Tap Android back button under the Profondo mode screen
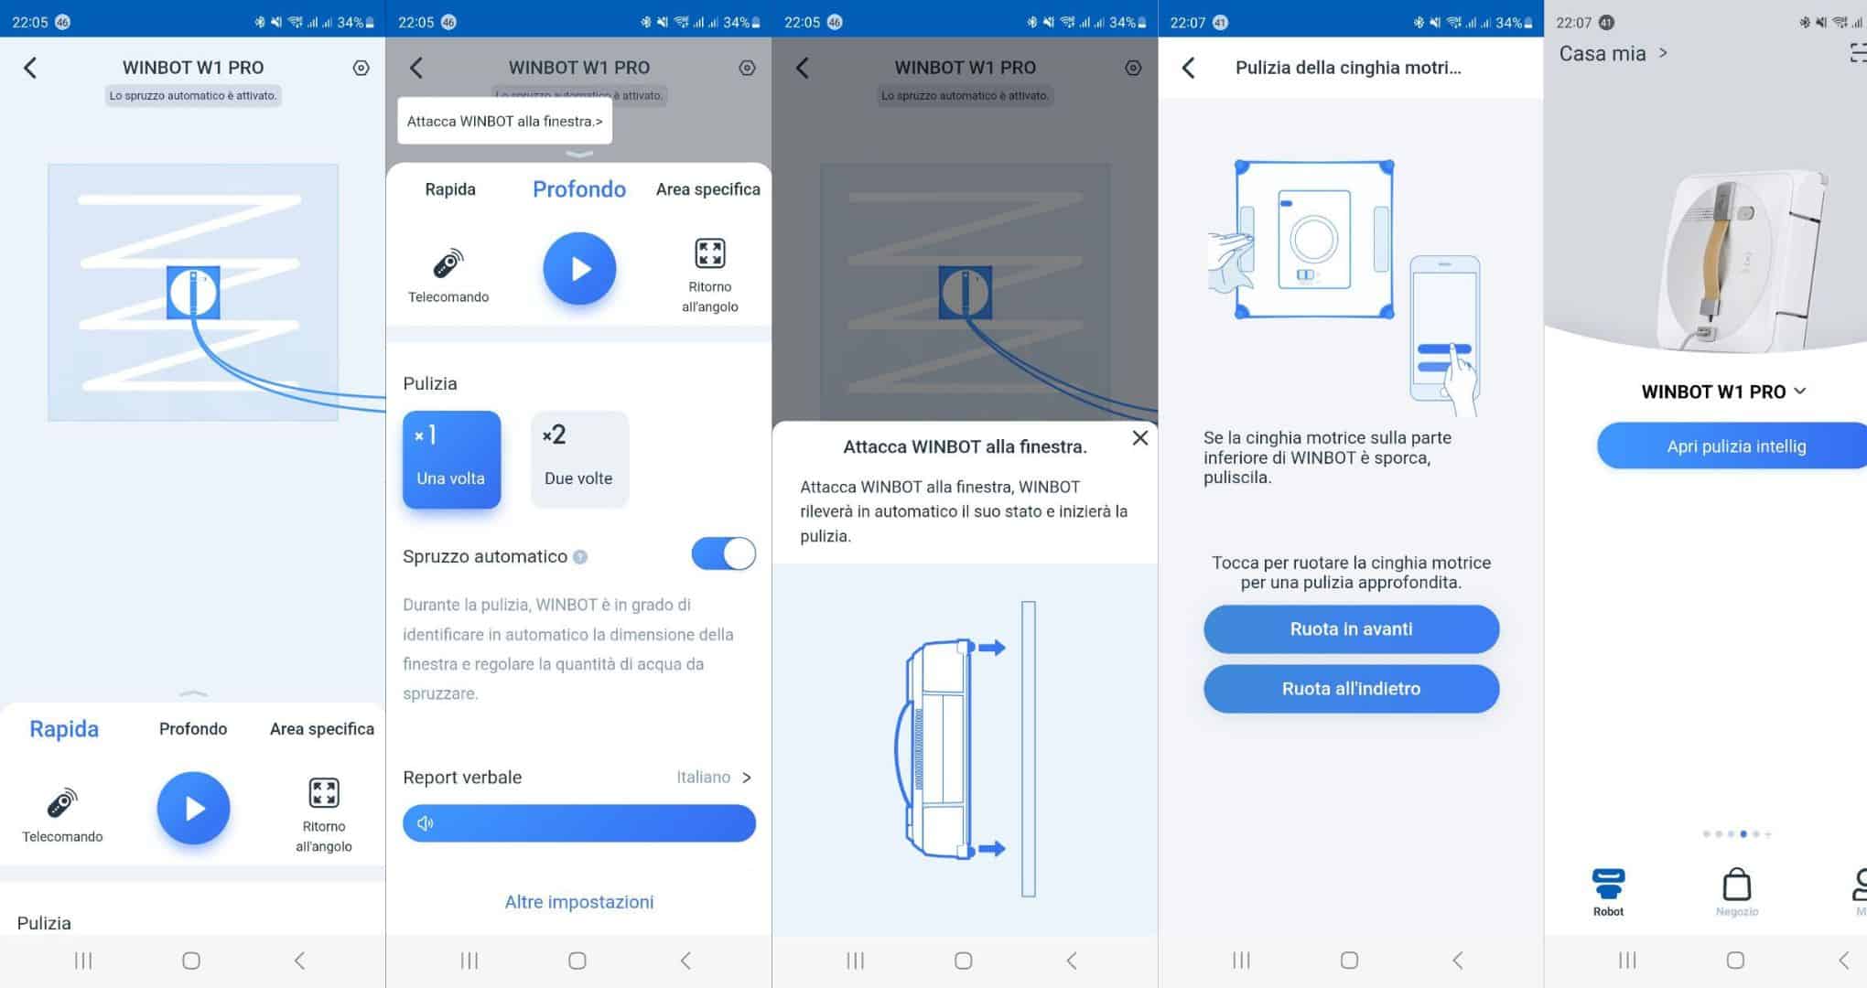The height and width of the screenshot is (988, 1867). pyautogui.click(x=685, y=961)
